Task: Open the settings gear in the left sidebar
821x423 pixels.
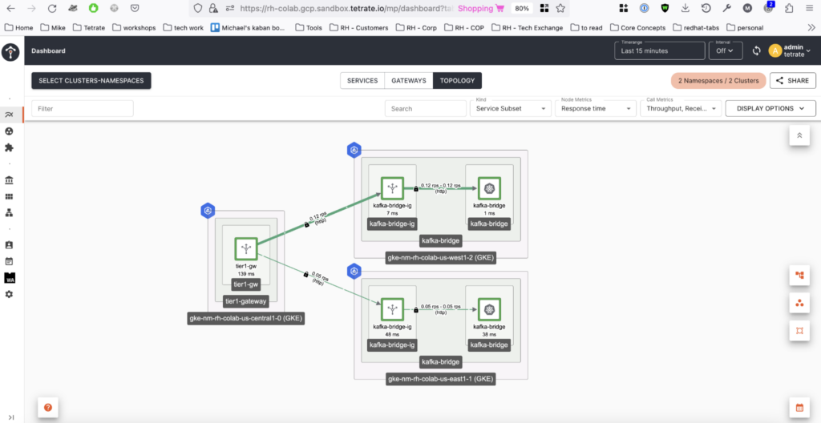Action: tap(9, 294)
